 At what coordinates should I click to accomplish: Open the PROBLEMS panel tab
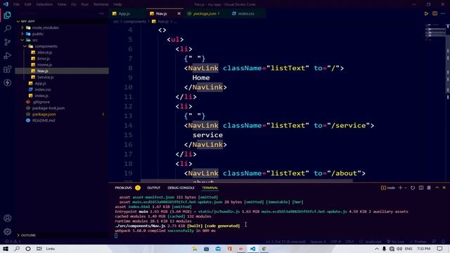(x=124, y=188)
